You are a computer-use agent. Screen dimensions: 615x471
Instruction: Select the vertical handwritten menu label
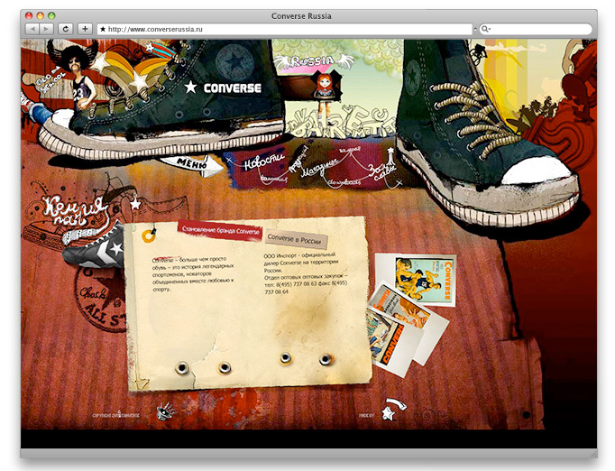[298, 160]
